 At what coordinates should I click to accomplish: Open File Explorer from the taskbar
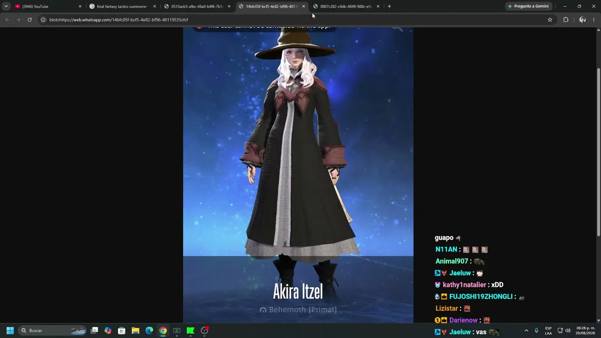[135, 330]
